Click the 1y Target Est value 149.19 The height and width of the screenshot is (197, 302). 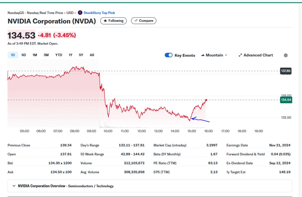[285, 172]
